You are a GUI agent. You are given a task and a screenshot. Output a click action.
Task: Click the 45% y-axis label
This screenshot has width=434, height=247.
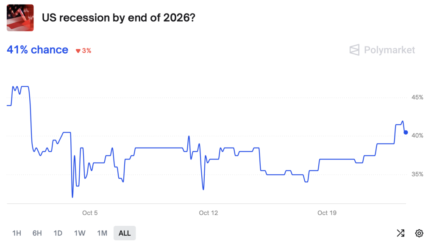click(417, 97)
